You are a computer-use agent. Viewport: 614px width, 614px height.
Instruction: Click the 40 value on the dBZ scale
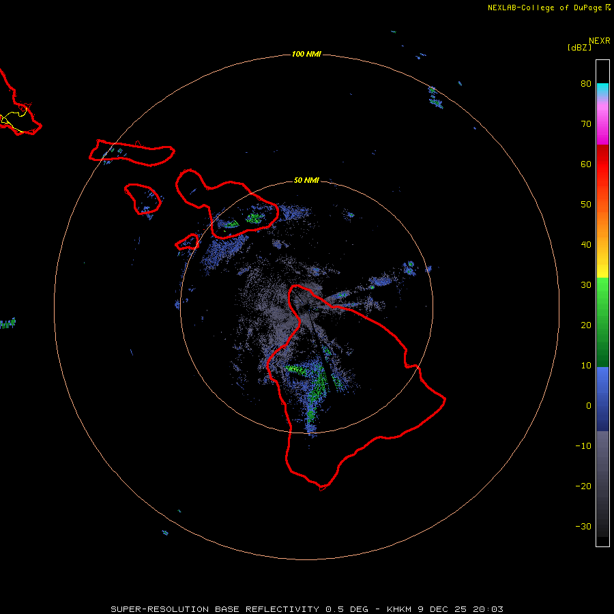pos(586,244)
